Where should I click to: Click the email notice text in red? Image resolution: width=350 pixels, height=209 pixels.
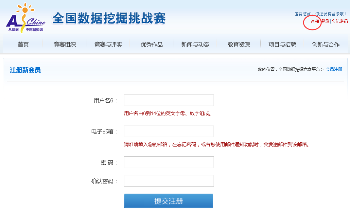click(x=217, y=145)
